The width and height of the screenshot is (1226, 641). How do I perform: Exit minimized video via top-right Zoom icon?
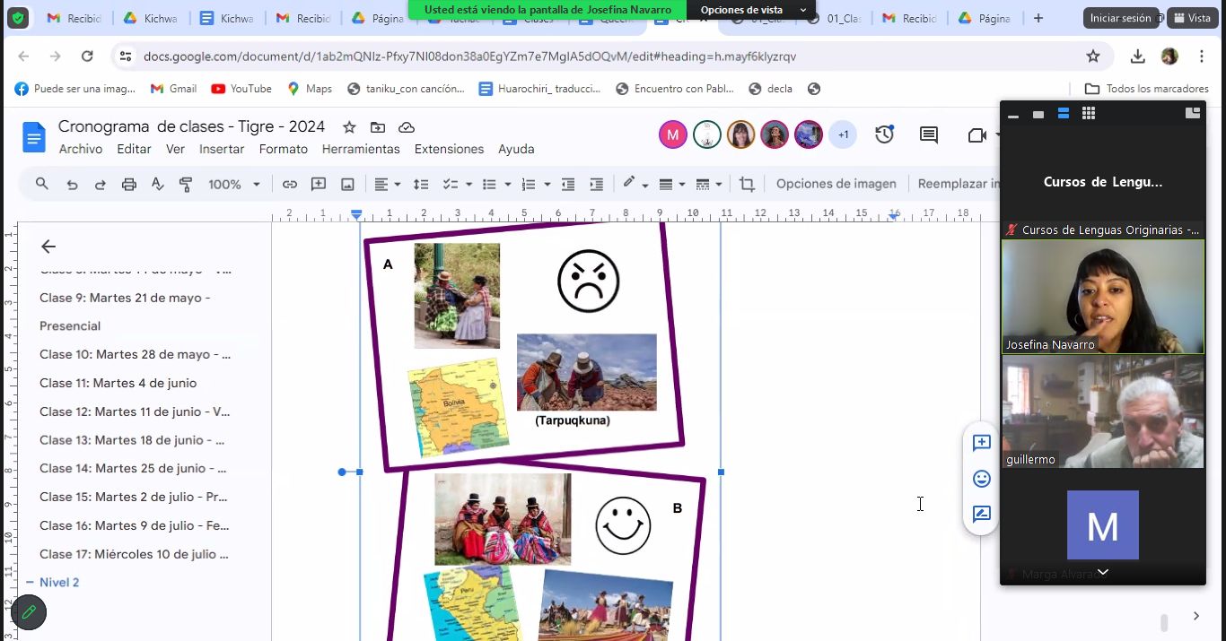pyautogui.click(x=1193, y=113)
